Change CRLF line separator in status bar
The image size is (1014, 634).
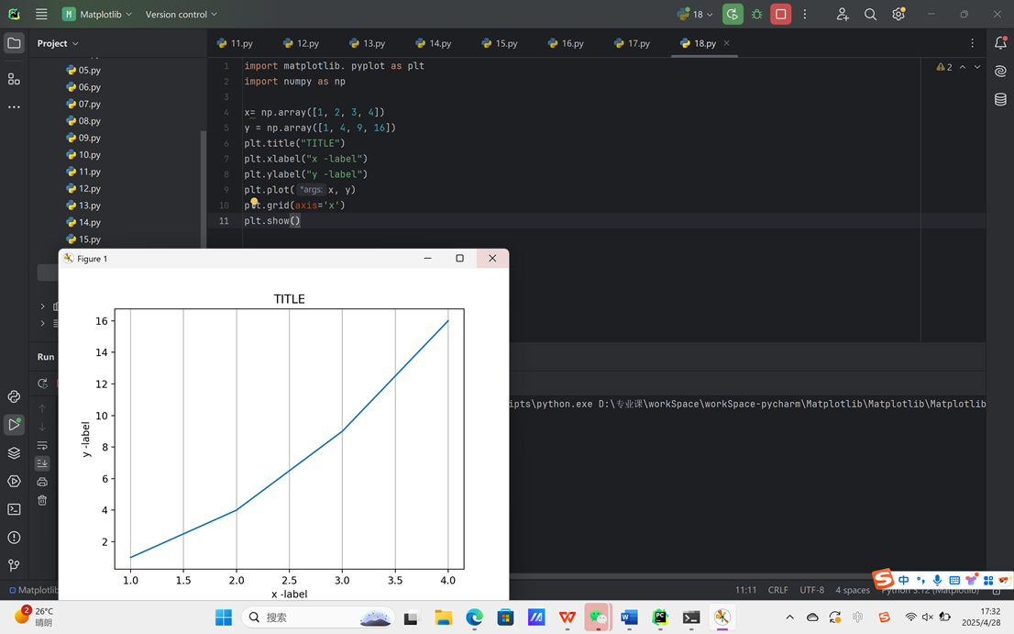pos(778,590)
